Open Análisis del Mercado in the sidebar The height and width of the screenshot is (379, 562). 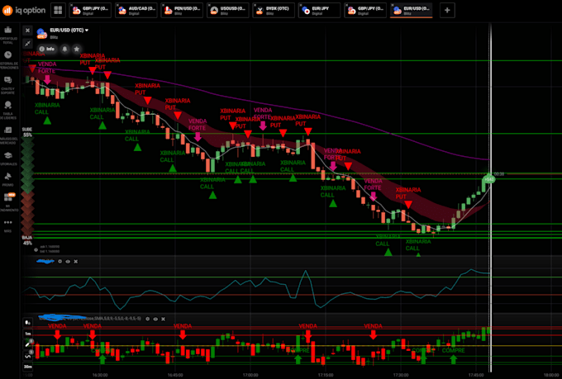(x=8, y=135)
